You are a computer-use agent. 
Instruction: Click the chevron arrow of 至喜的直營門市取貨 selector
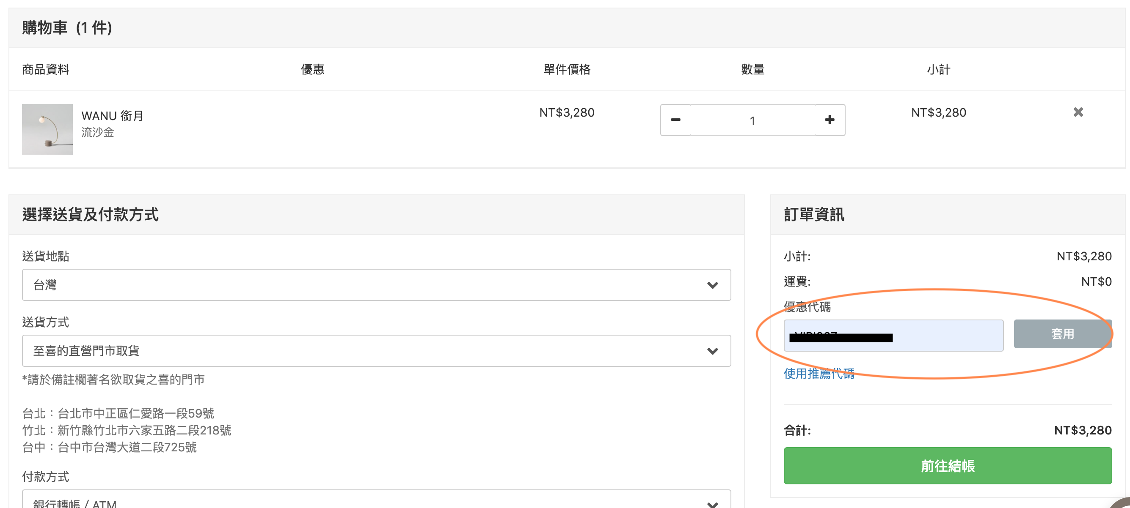click(x=712, y=351)
